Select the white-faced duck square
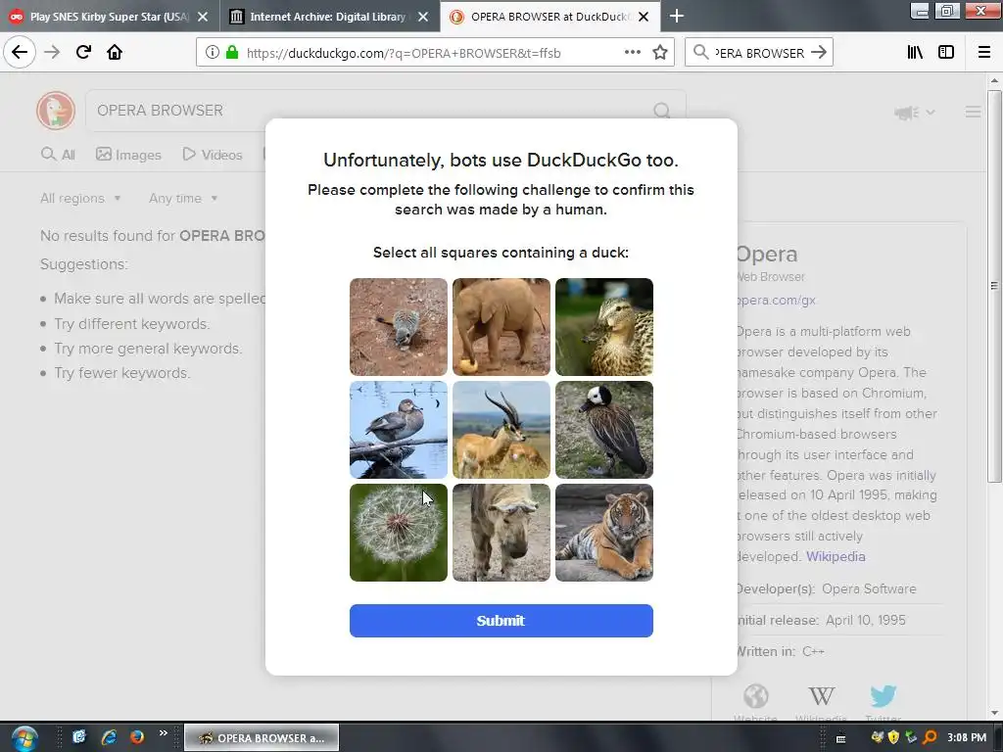 pyautogui.click(x=604, y=430)
